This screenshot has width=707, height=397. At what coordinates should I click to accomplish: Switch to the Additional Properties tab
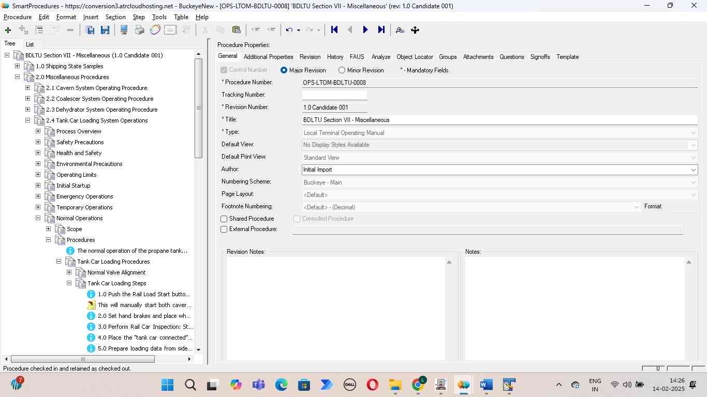pyautogui.click(x=268, y=57)
